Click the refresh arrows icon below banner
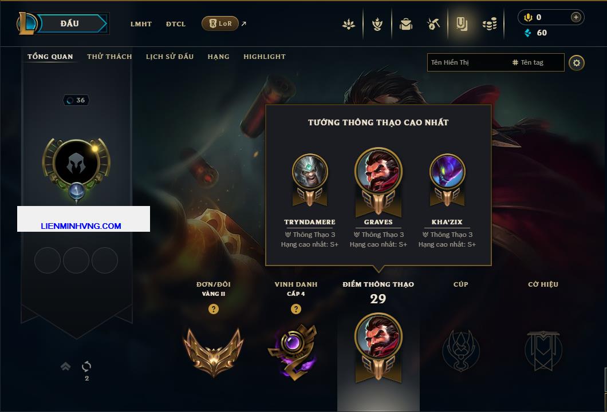This screenshot has height=412, width=607. click(x=86, y=366)
